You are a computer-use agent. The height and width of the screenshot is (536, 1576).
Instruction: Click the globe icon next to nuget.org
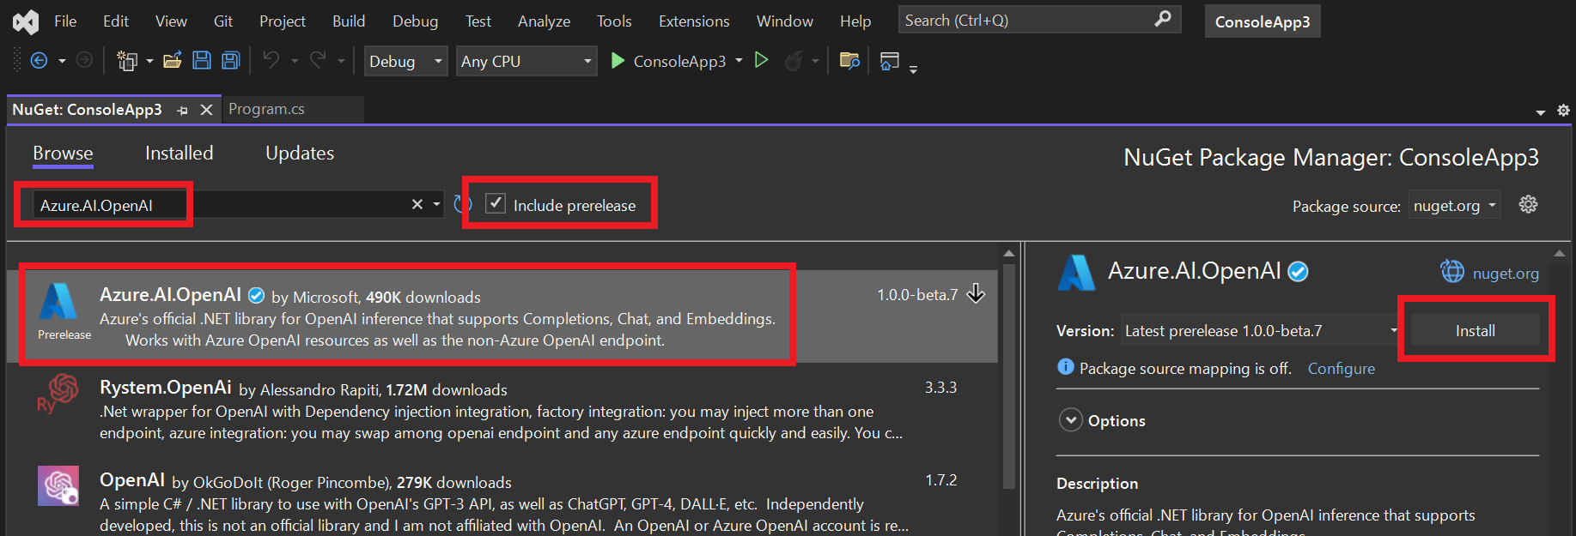[1452, 271]
